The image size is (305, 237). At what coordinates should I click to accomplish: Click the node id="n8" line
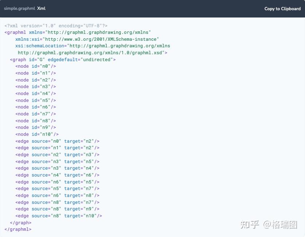pyautogui.click(x=36, y=121)
